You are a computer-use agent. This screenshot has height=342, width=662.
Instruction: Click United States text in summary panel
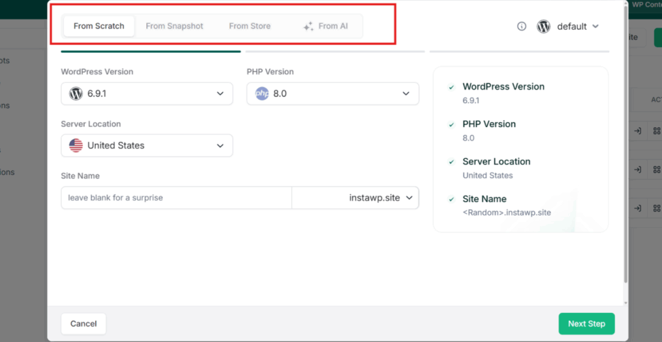click(x=487, y=176)
